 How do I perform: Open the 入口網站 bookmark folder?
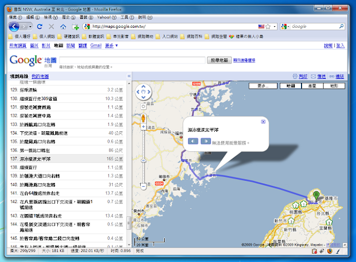click(x=167, y=37)
